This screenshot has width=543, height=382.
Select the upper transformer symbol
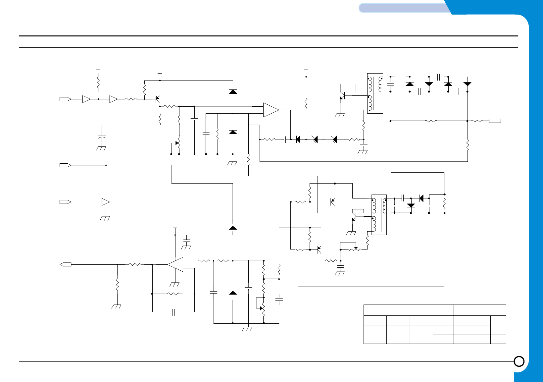point(375,93)
